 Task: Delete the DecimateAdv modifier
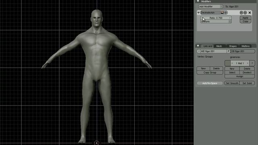point(250,12)
